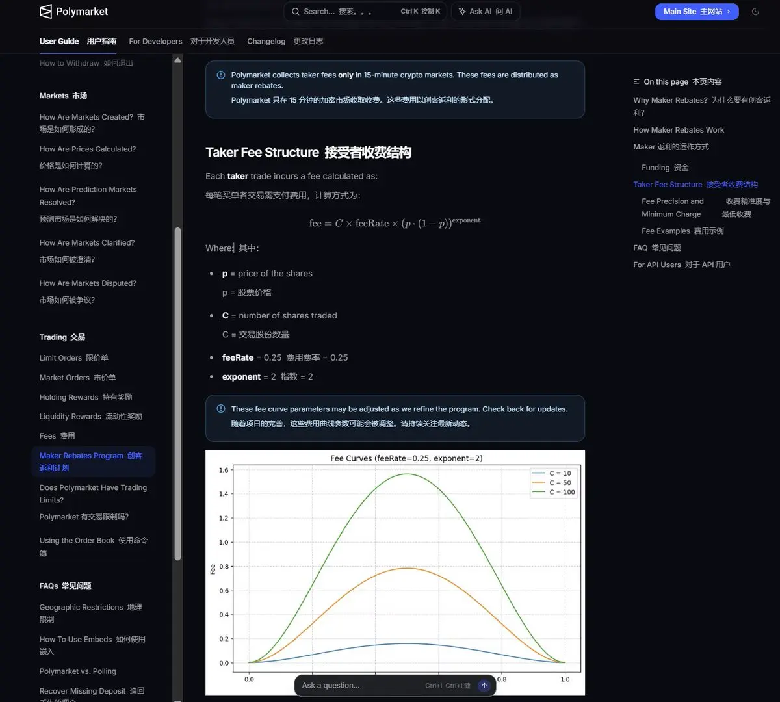Click the On this page list icon

click(x=636, y=82)
